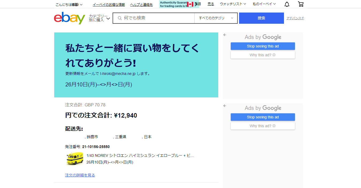
Task: Open the notifications bell
Action: point(287,4)
